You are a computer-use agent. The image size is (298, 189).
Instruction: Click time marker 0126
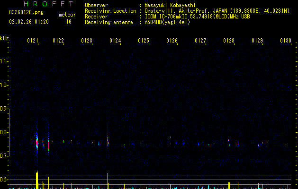click(172, 41)
